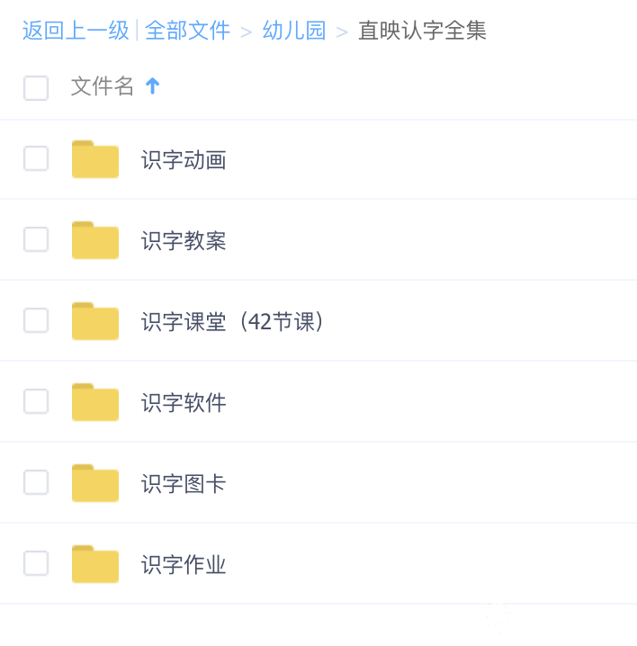This screenshot has height=646, width=637.
Task: Navigate to 幼儿园 breadcrumb folder
Action: coord(294,31)
